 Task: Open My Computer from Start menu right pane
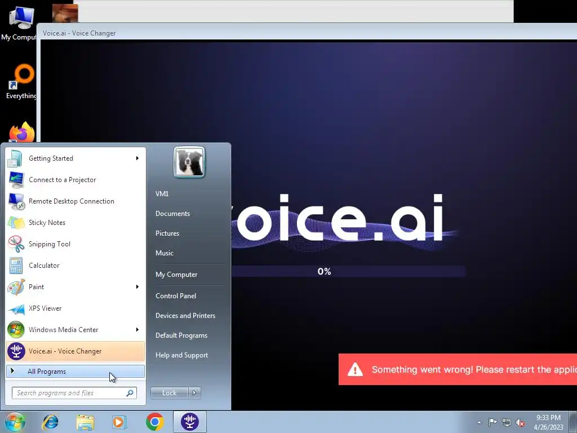point(176,275)
